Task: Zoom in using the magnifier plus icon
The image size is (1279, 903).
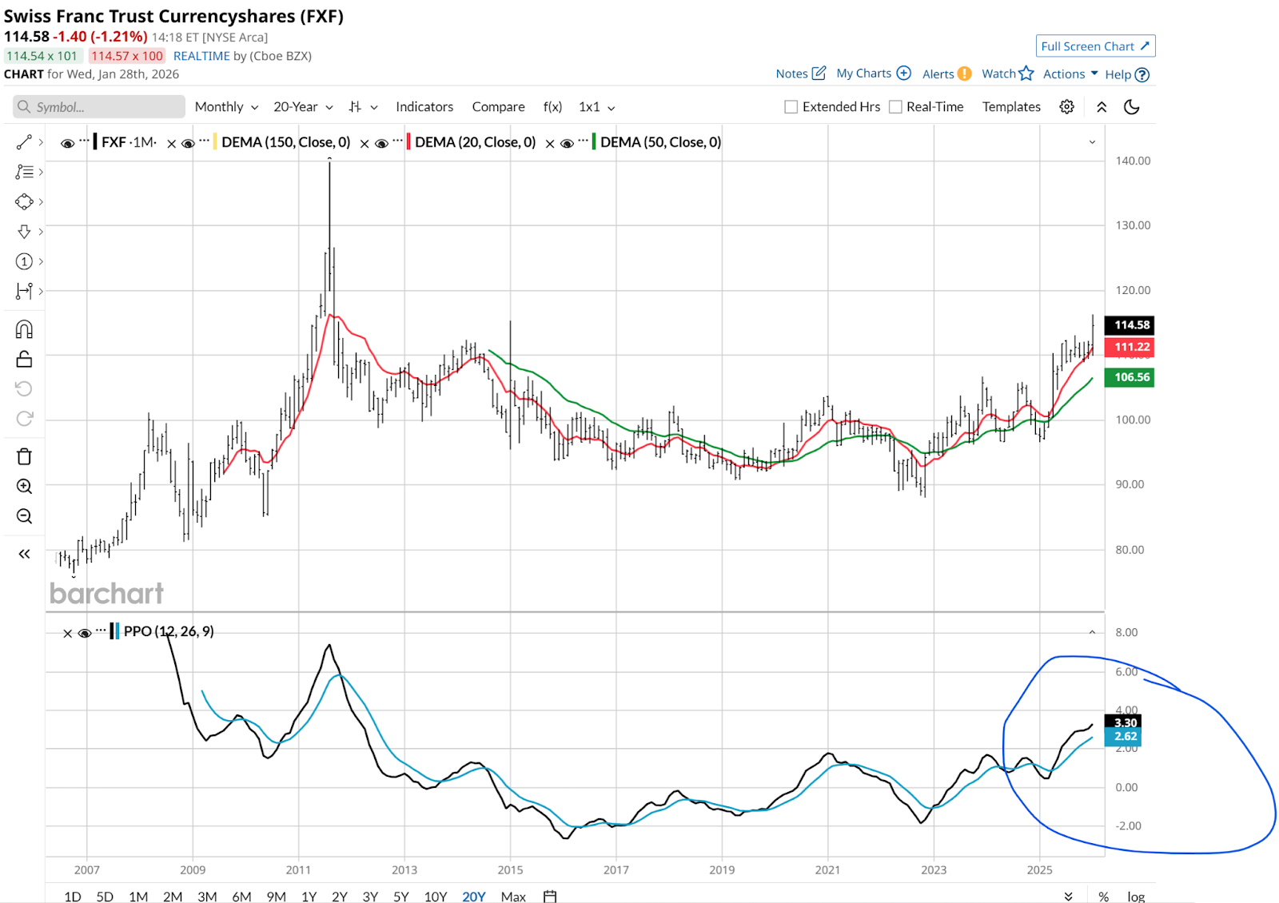Action: click(x=24, y=487)
